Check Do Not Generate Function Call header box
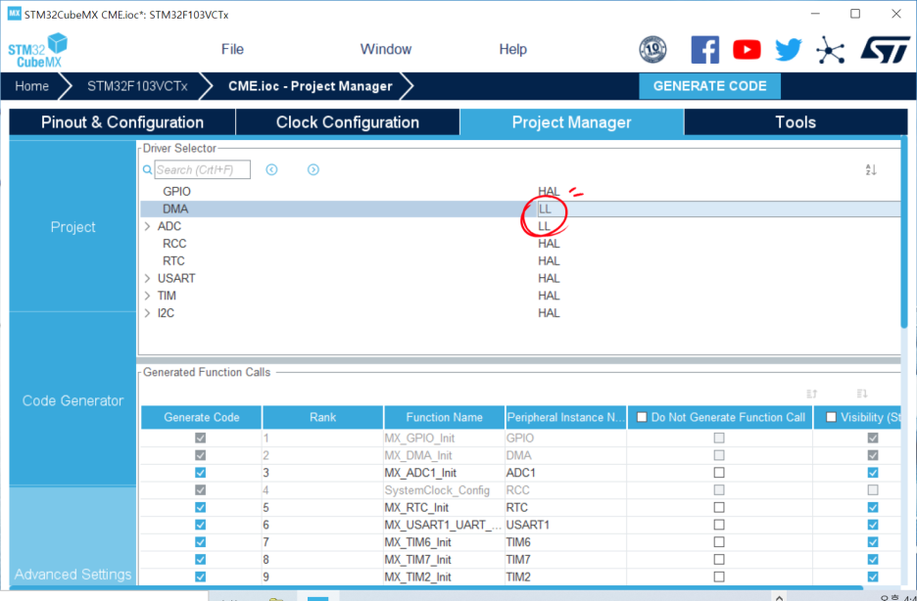The image size is (917, 601). pos(642,417)
